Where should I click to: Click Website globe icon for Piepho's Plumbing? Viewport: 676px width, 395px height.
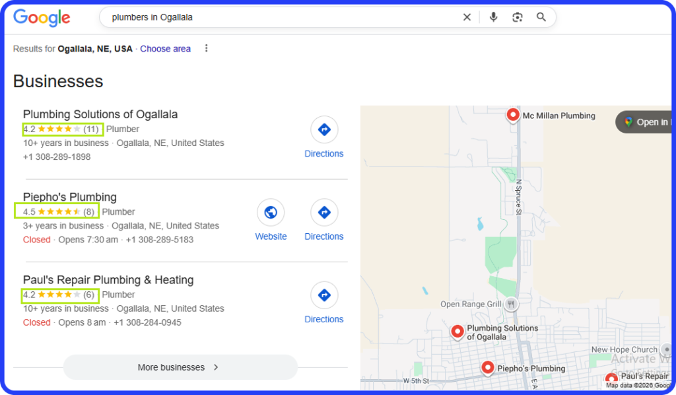coord(271,212)
